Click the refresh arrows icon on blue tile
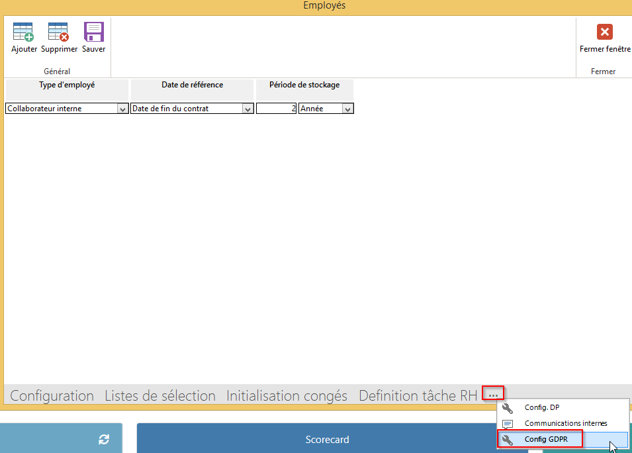The image size is (632, 453). [x=103, y=439]
